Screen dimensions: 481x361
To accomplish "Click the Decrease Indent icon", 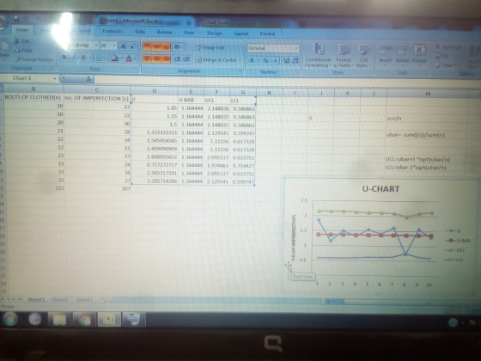I will [177, 59].
